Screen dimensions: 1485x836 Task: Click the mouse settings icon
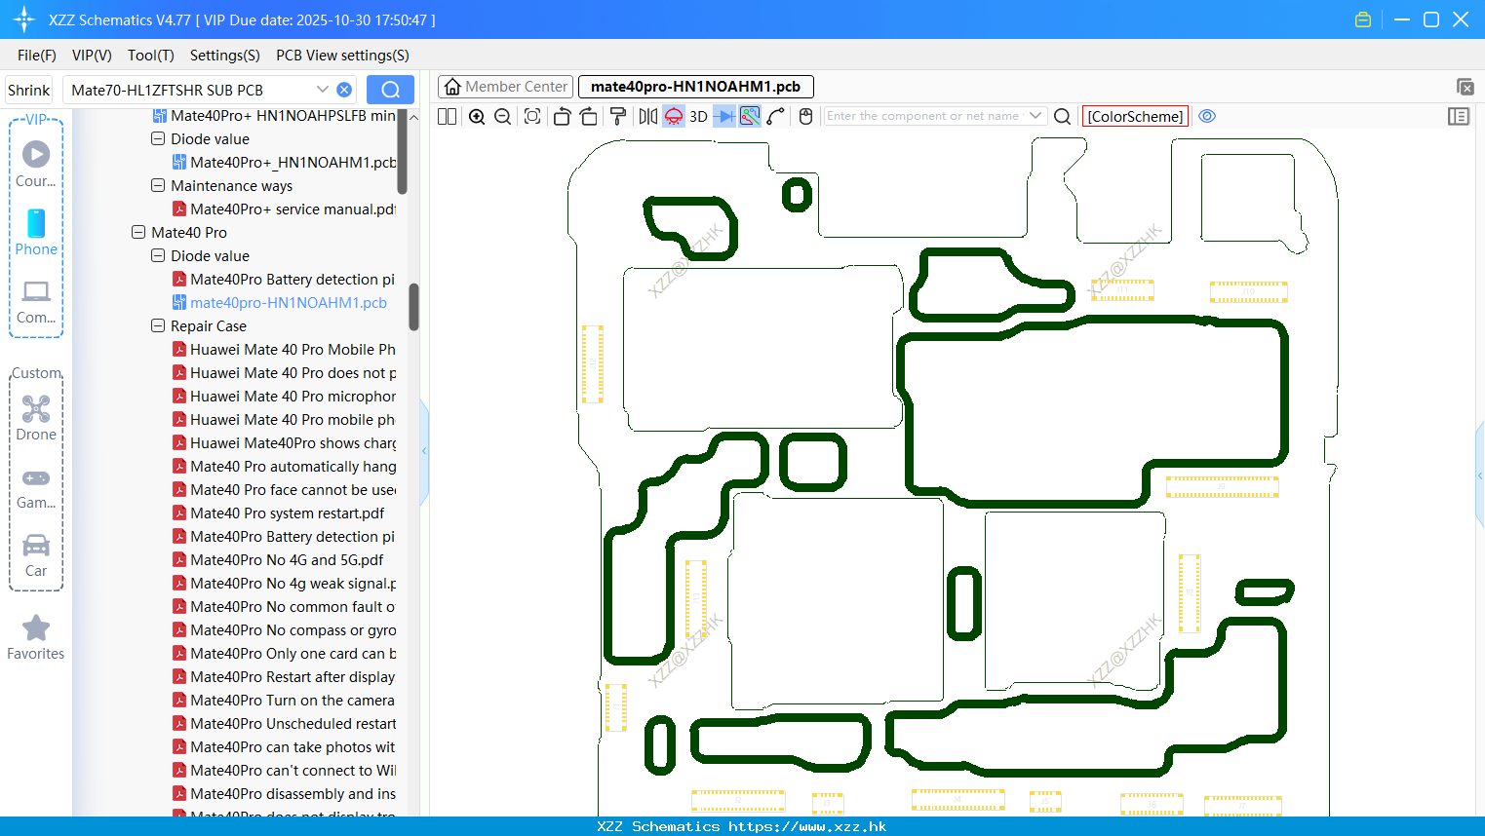(805, 116)
